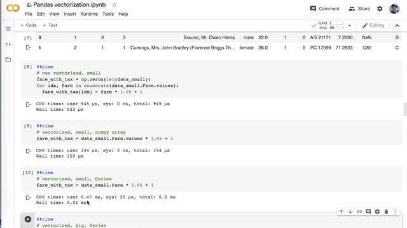Copy link to the selected cell
Viewport: 407px width, 228px height.
click(359, 212)
